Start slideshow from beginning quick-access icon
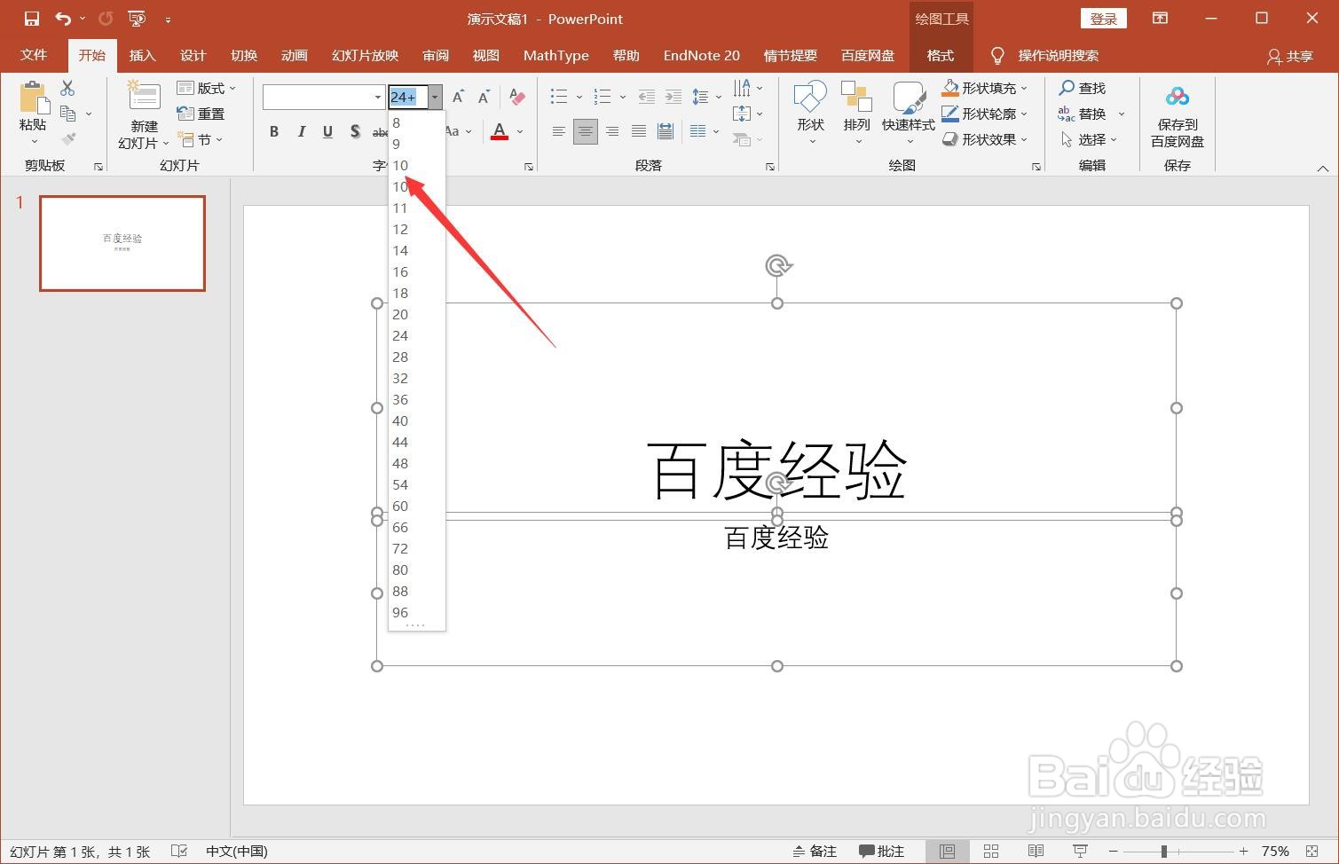The image size is (1339, 864). tap(137, 19)
